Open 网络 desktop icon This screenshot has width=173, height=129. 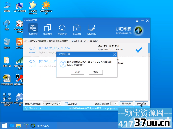pyautogui.click(x=7, y=25)
